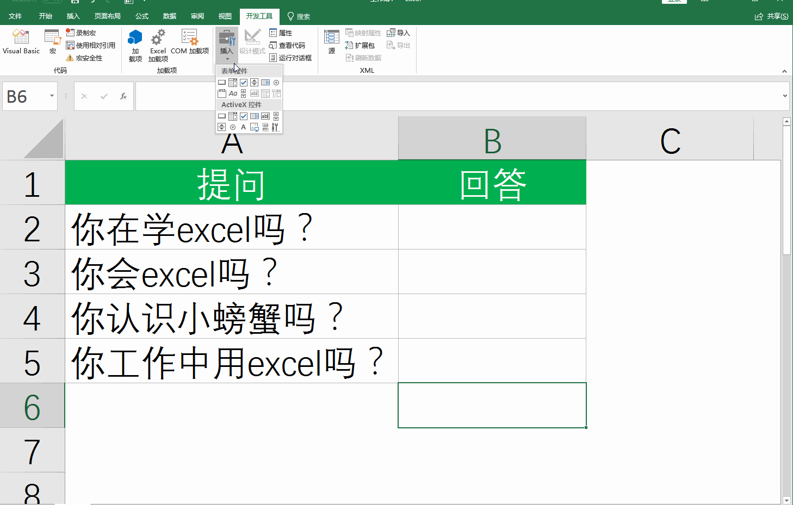Screen dimensions: 793x505
Task: Collapse the 插入 controls dropdown
Action: [x=227, y=45]
